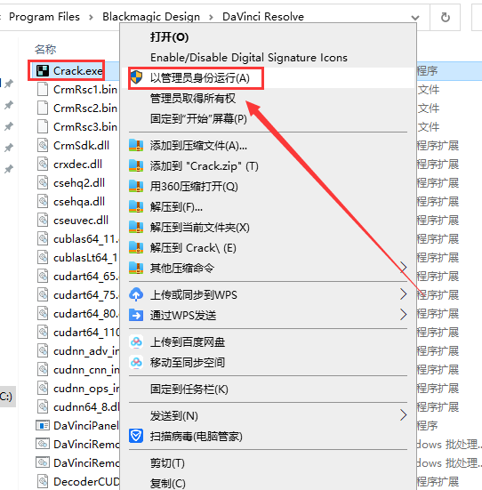Expand breadcrumb chevron after Program Files
This screenshot has height=490, width=482.
point(91,17)
